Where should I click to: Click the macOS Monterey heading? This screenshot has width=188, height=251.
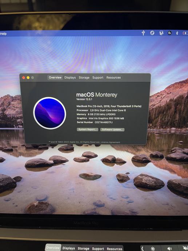97,95
